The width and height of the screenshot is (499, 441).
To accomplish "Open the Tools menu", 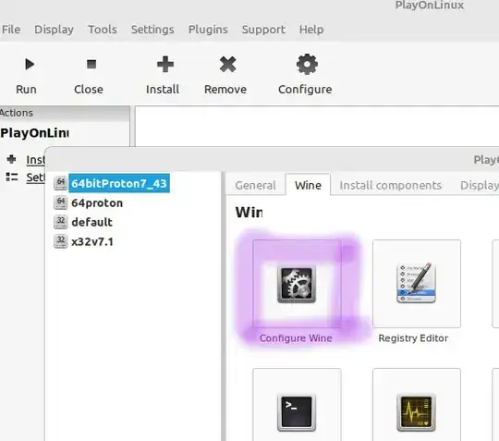I will [x=103, y=30].
